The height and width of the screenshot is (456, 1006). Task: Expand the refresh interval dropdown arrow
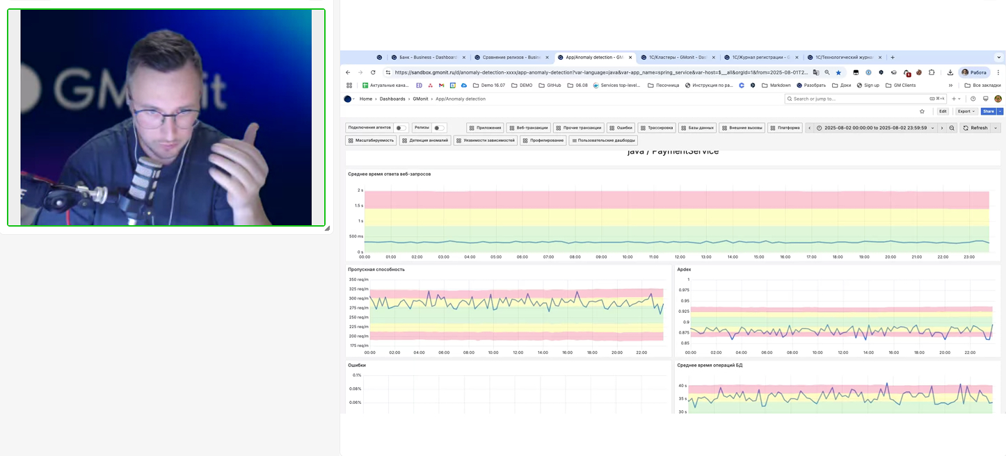click(996, 128)
